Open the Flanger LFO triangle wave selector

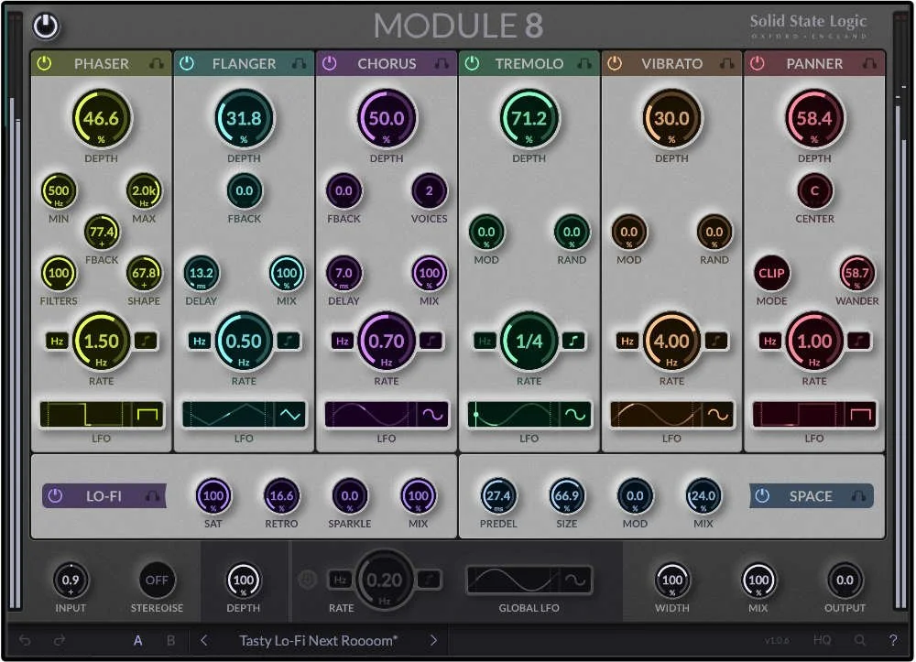[x=289, y=415]
